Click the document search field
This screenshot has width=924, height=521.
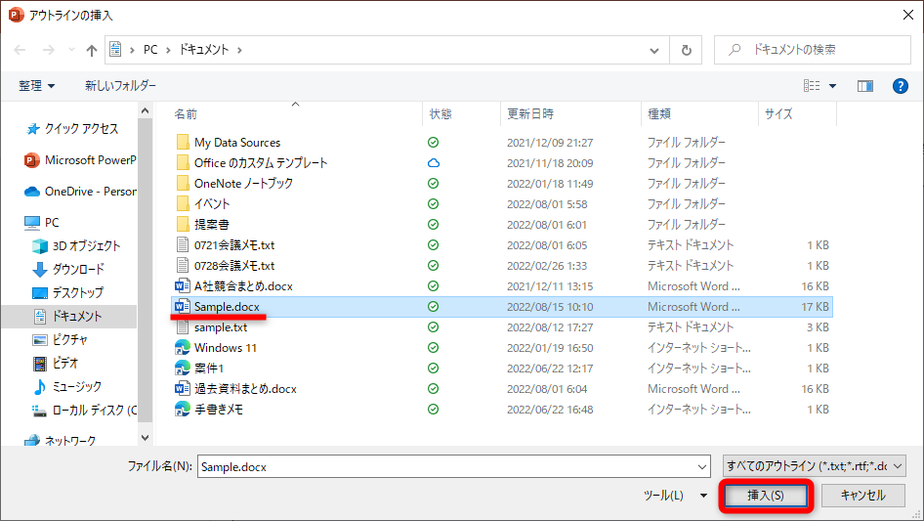pos(812,50)
